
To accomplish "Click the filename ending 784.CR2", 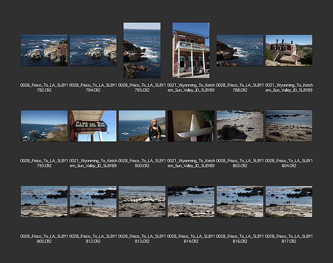I will [x=93, y=88].
